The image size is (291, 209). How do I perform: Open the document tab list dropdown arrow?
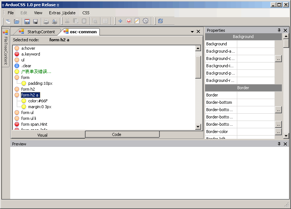(x=192, y=32)
